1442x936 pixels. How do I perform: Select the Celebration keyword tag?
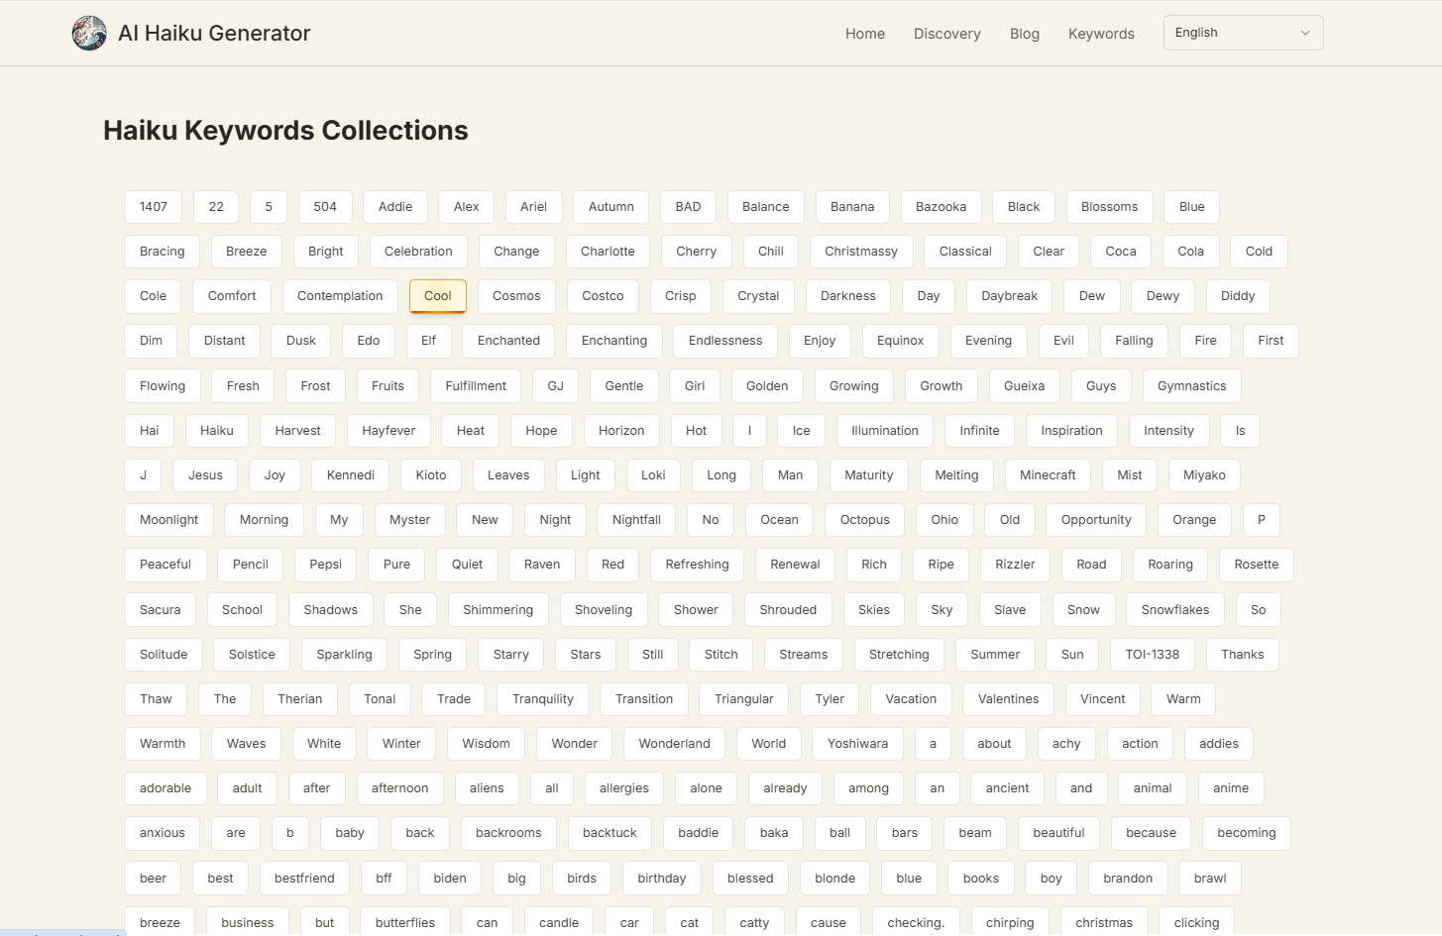pyautogui.click(x=418, y=252)
